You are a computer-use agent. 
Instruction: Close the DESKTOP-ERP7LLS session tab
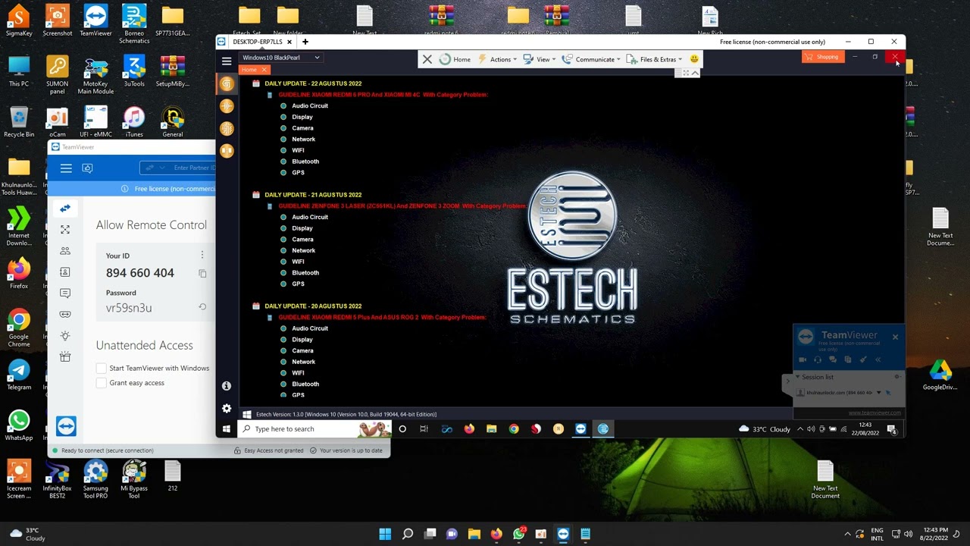coord(289,42)
